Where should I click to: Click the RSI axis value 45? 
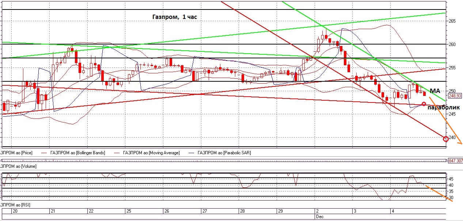(451, 179)
